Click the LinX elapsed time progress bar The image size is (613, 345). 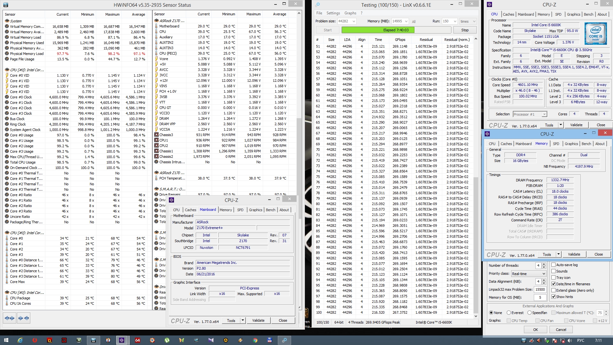(396, 30)
